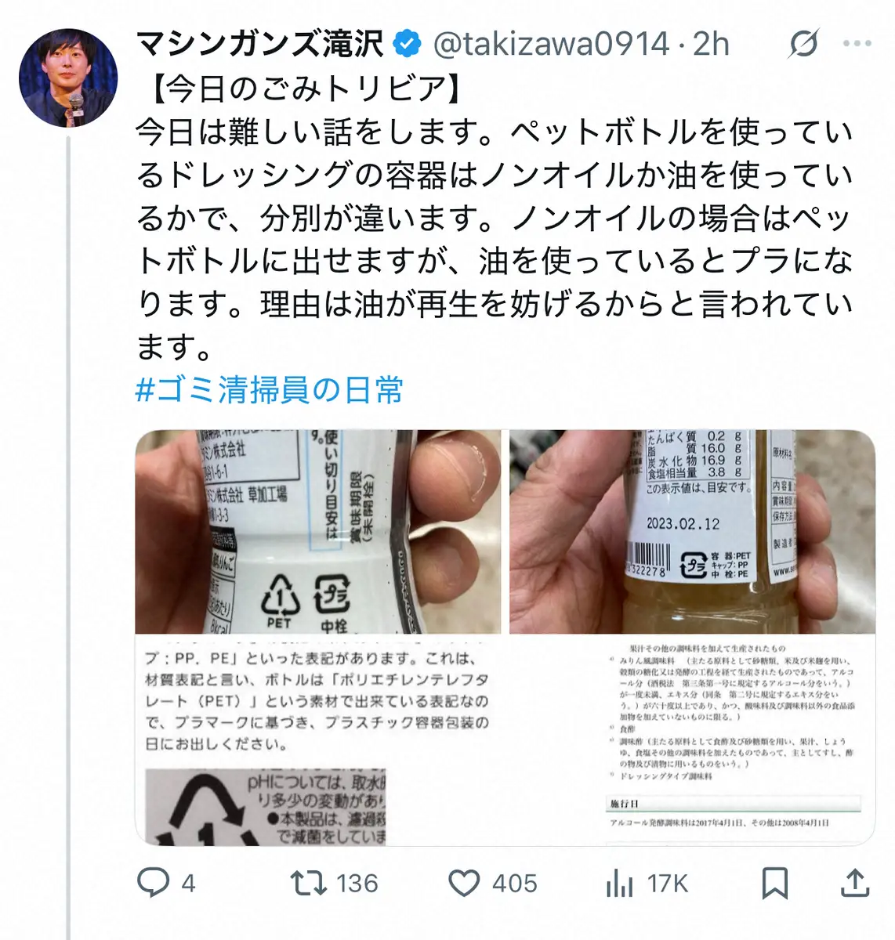View post analytics bar chart icon
This screenshot has height=940, width=895.
pyautogui.click(x=619, y=884)
